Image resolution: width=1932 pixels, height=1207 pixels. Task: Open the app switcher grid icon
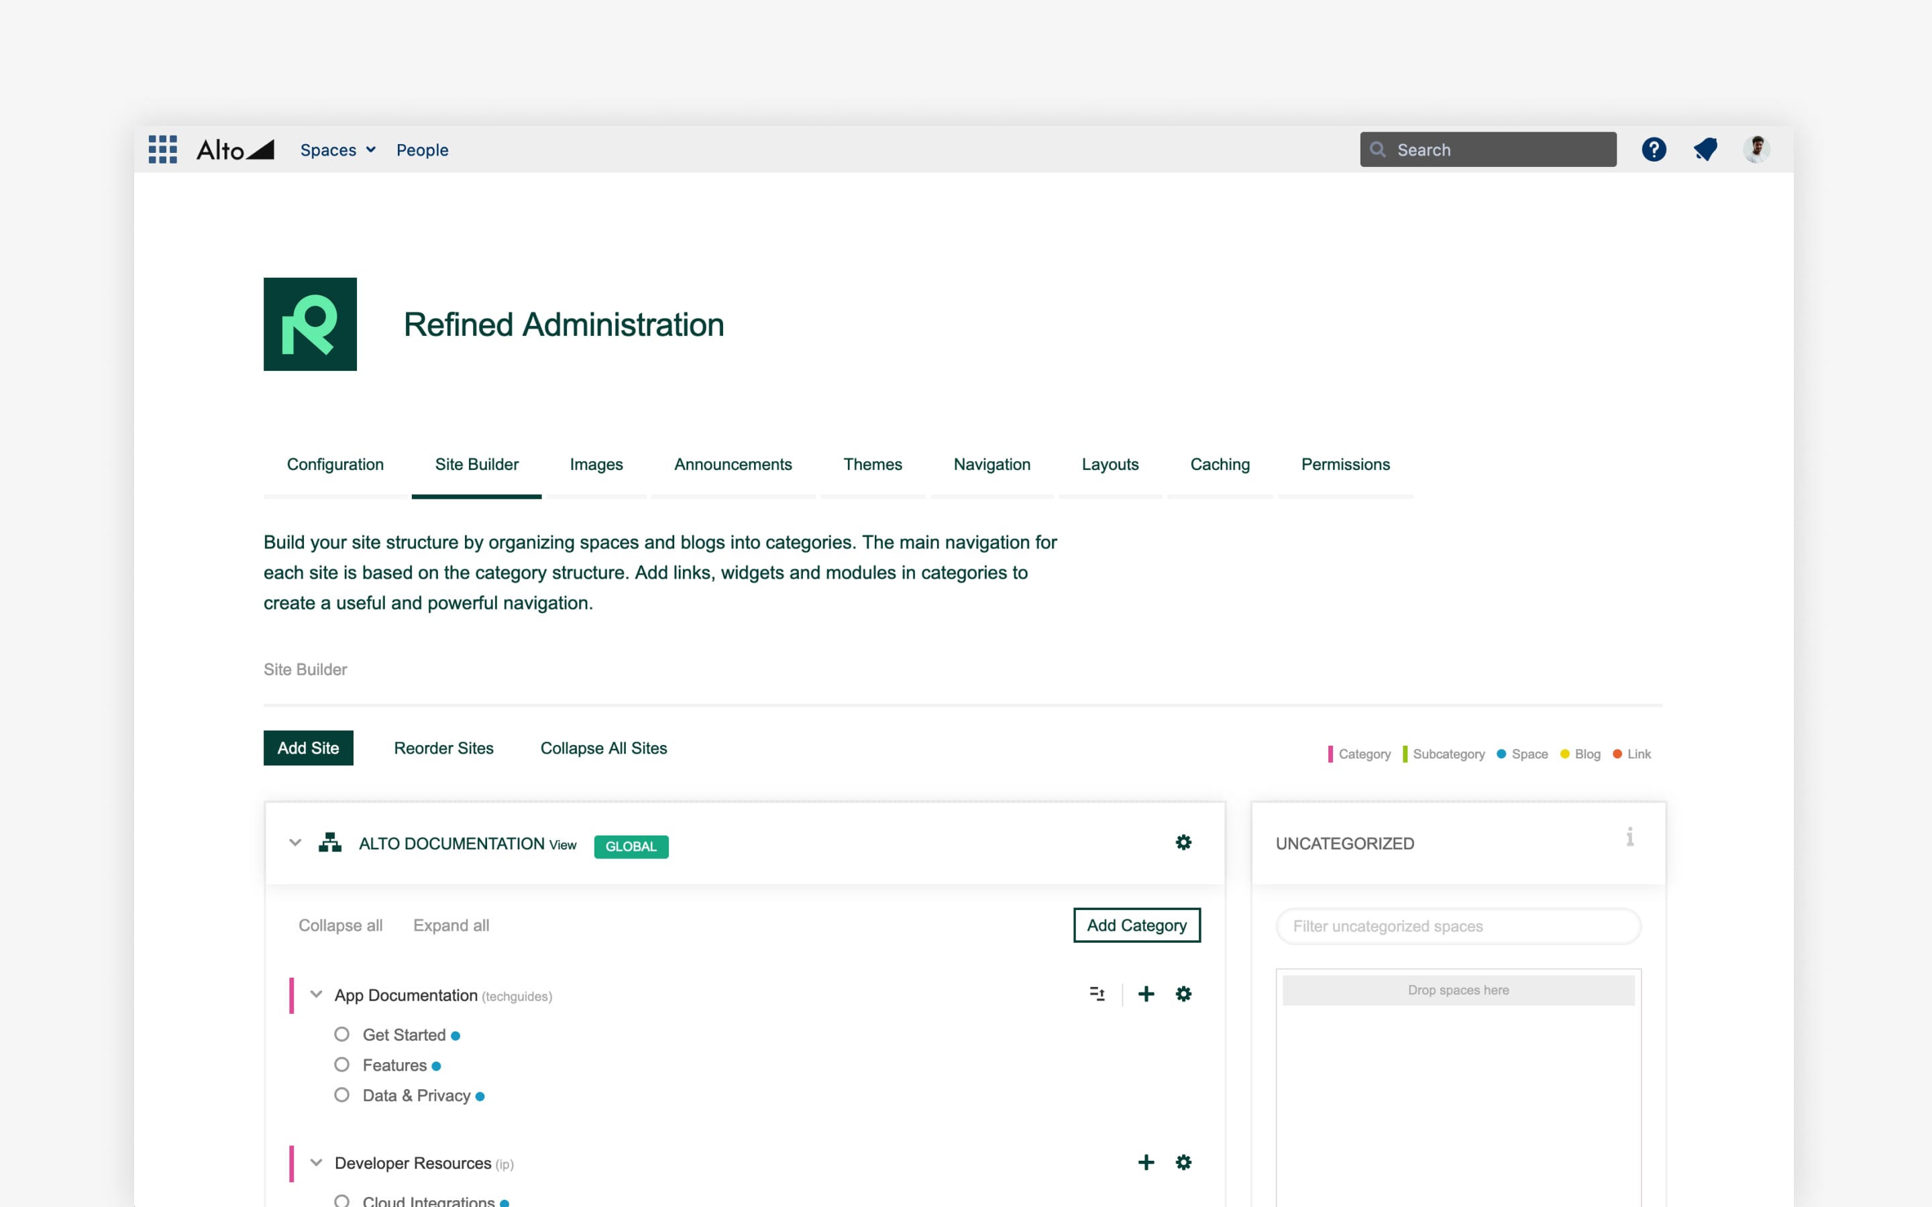tap(163, 150)
